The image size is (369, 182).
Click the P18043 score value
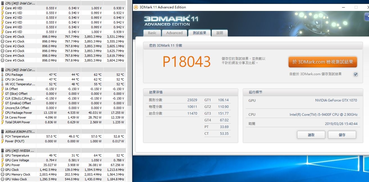point(187,62)
